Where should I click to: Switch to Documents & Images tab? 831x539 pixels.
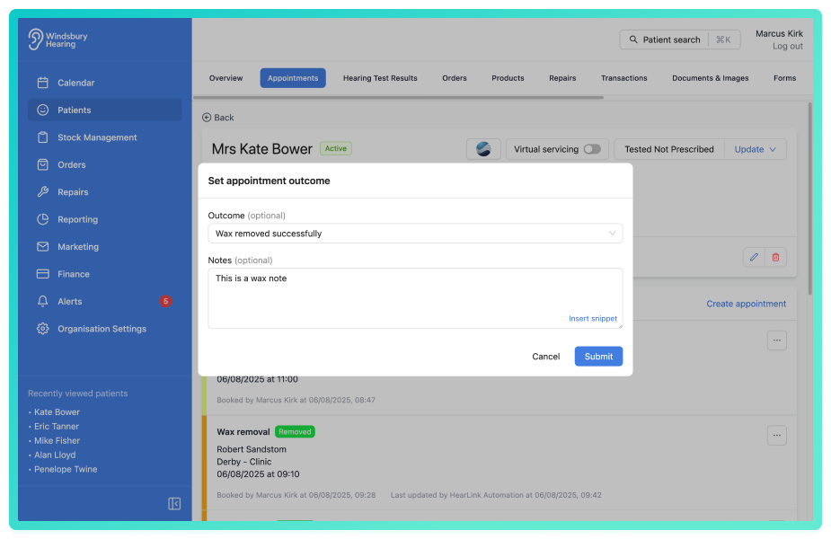(710, 78)
